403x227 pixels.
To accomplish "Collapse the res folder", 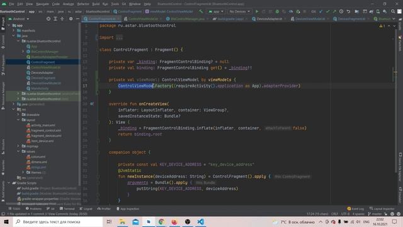I will [14, 109].
